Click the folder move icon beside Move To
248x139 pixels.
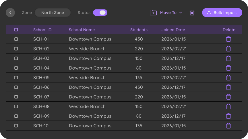click(x=153, y=13)
